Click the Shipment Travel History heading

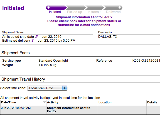pyautogui.click(x=23, y=79)
